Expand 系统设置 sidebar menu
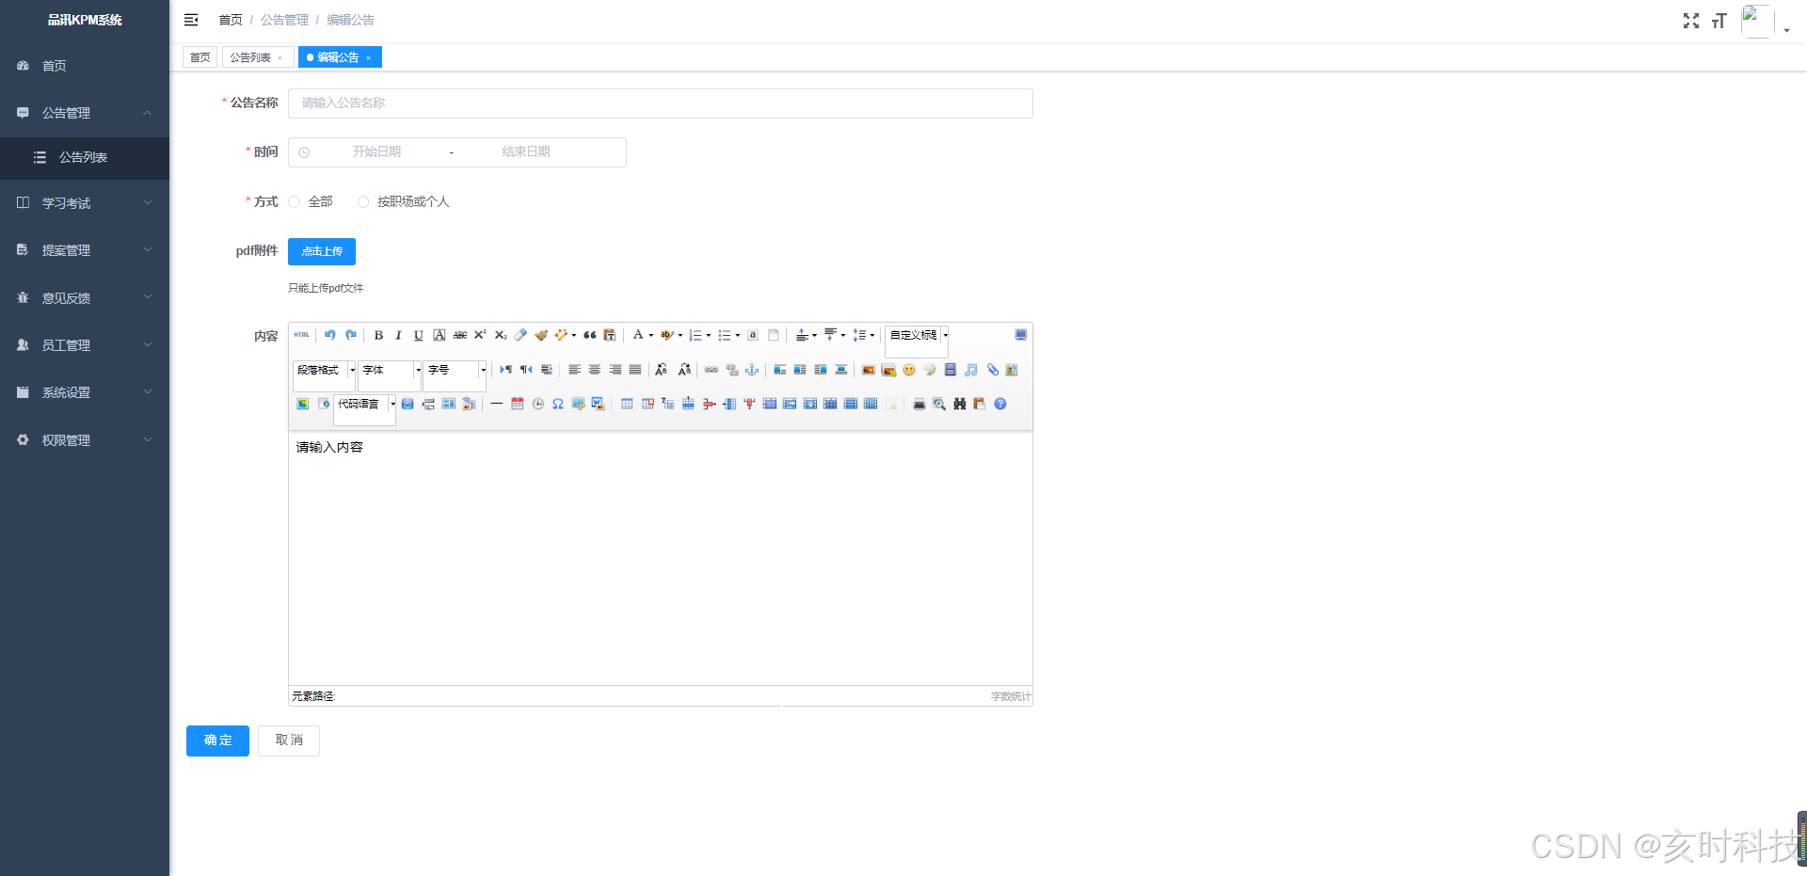 coord(85,392)
